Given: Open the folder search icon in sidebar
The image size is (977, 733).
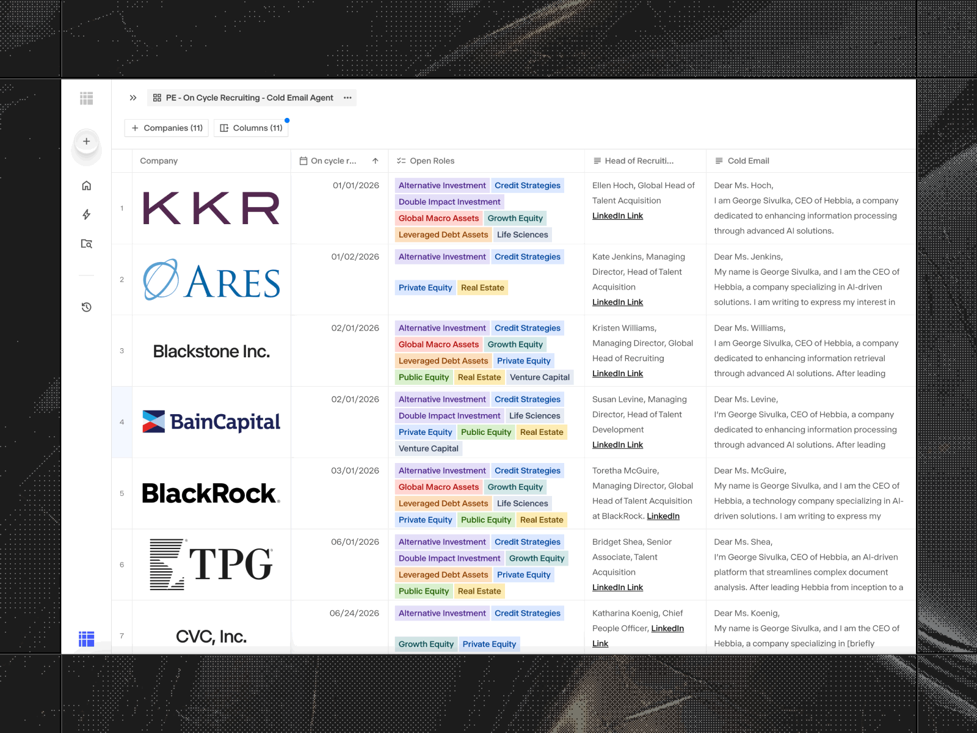Looking at the screenshot, I should point(87,244).
